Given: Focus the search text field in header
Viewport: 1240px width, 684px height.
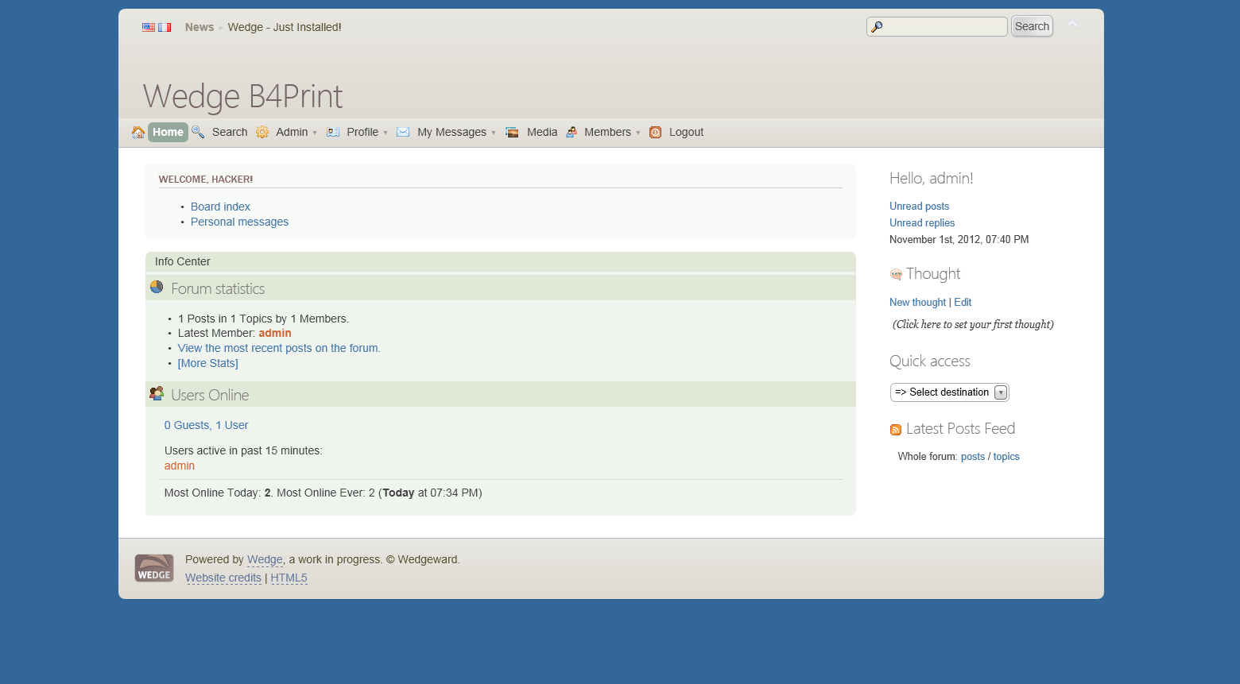Looking at the screenshot, I should click(944, 27).
